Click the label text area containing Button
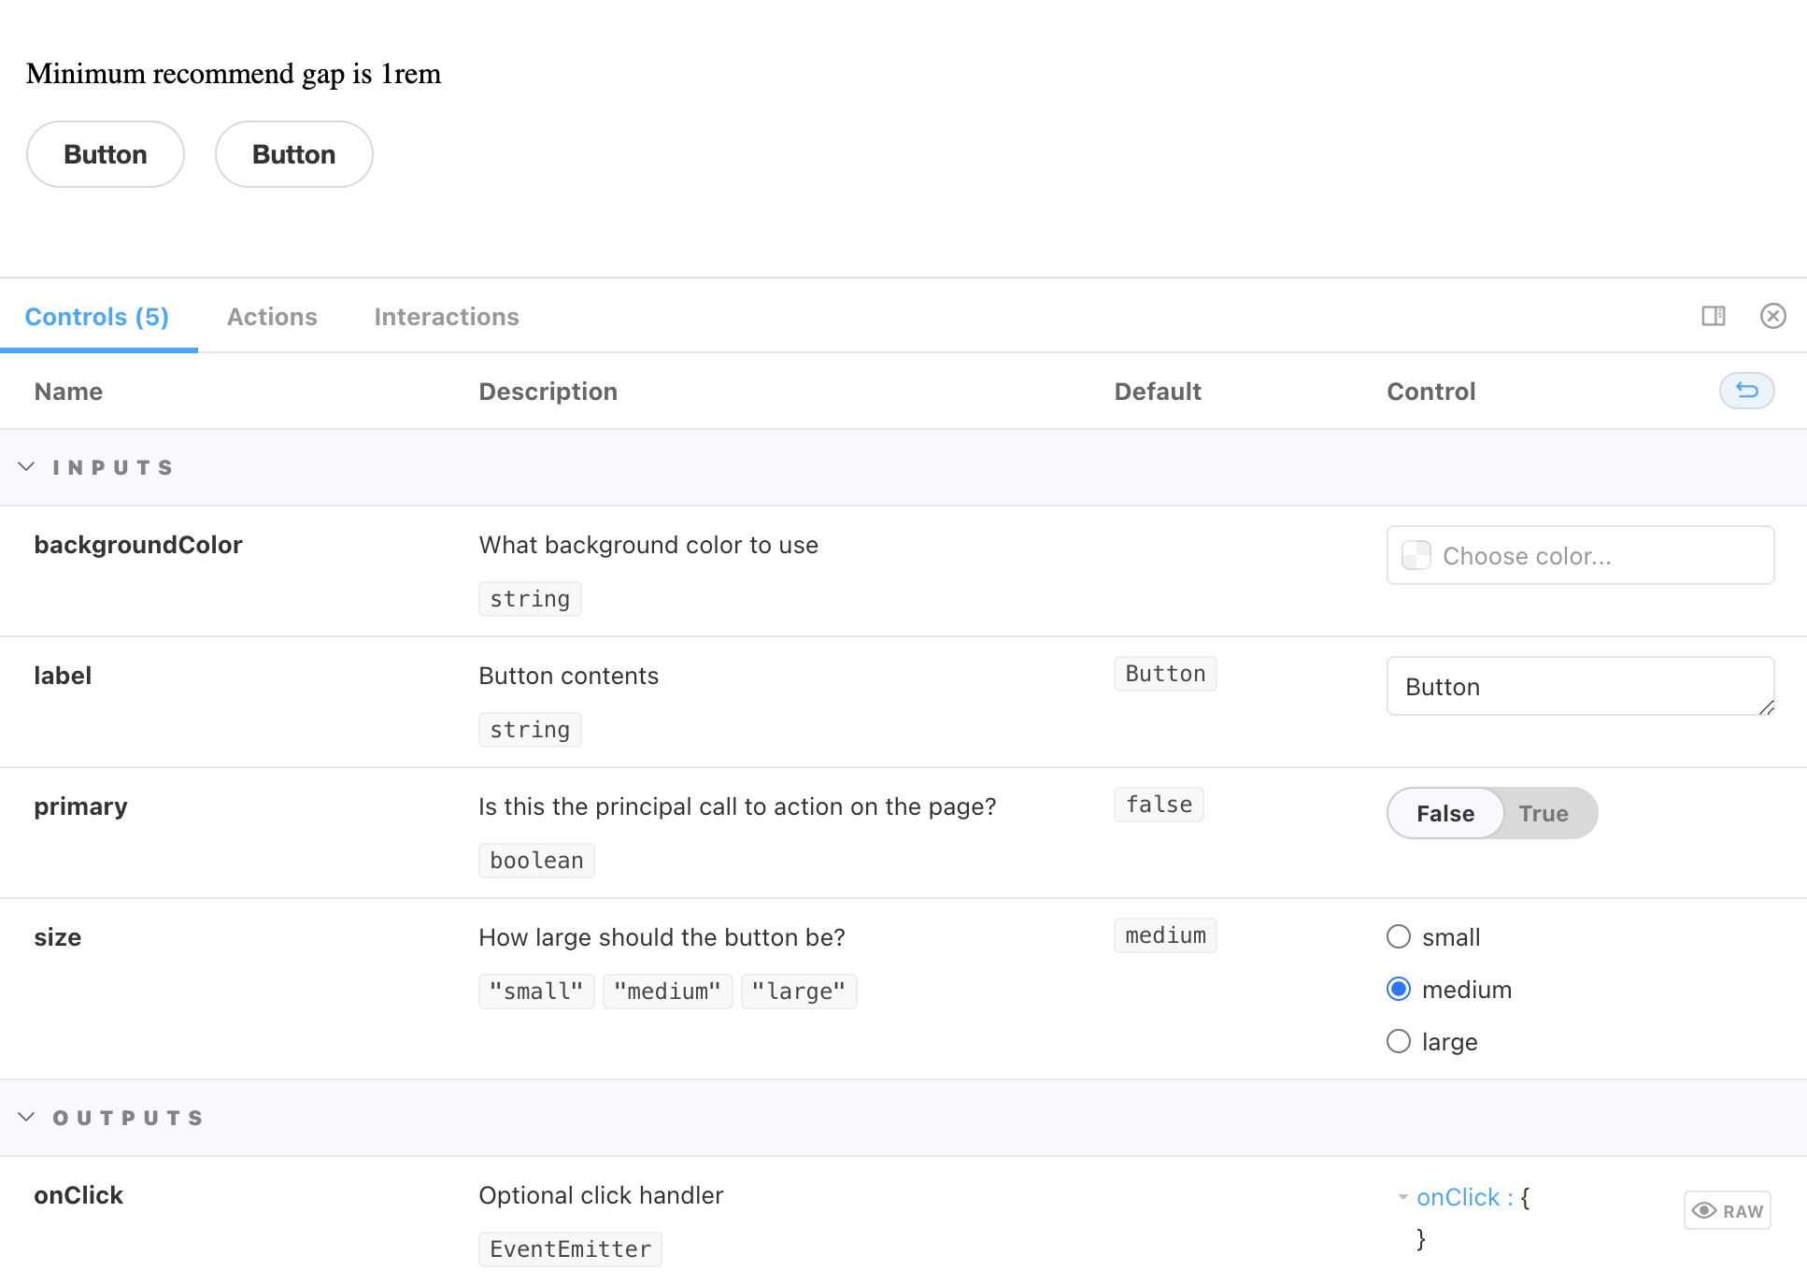Screen dimensions: 1807x1284 1580,686
